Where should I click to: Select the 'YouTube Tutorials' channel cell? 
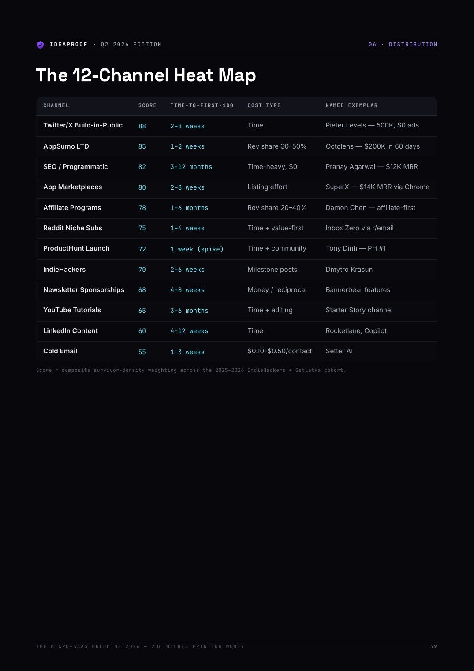click(x=72, y=310)
